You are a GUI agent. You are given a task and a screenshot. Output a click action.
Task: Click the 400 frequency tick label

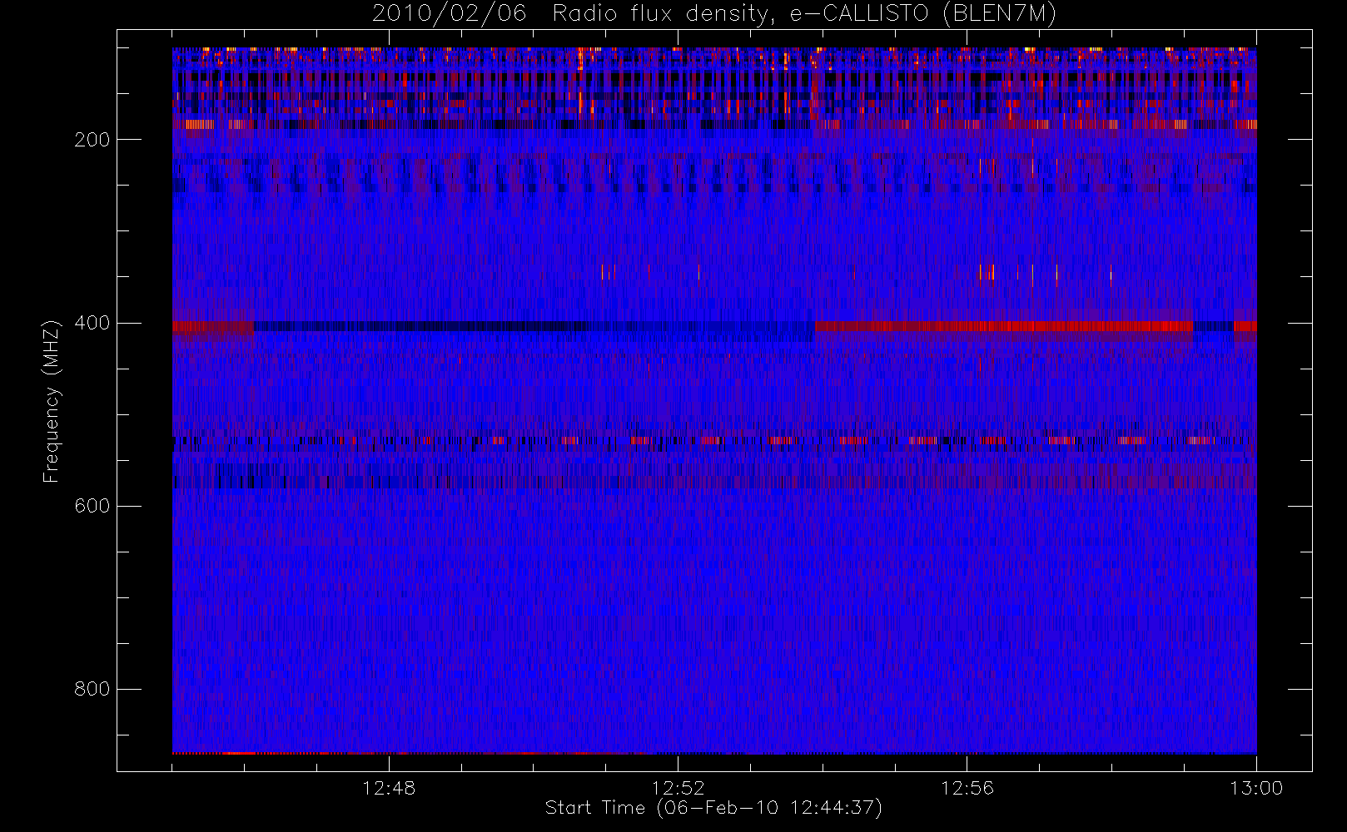(x=92, y=323)
